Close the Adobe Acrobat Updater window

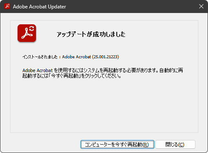(x=201, y=6)
